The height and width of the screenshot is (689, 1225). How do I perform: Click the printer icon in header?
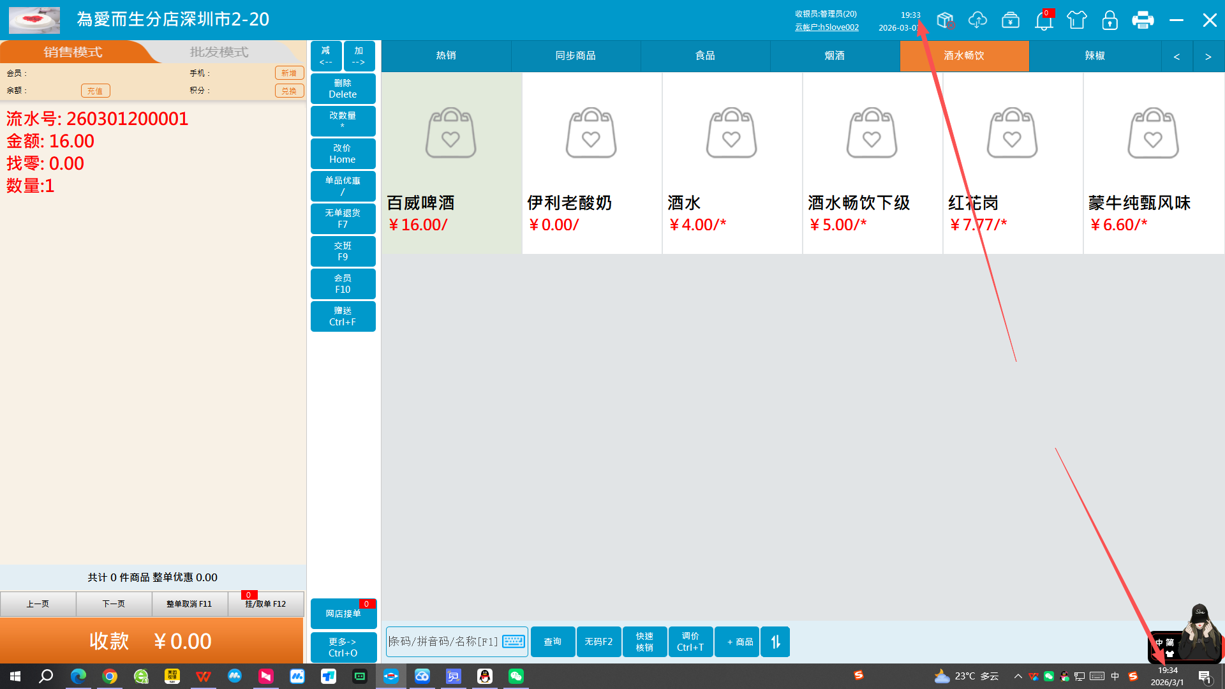(x=1143, y=20)
